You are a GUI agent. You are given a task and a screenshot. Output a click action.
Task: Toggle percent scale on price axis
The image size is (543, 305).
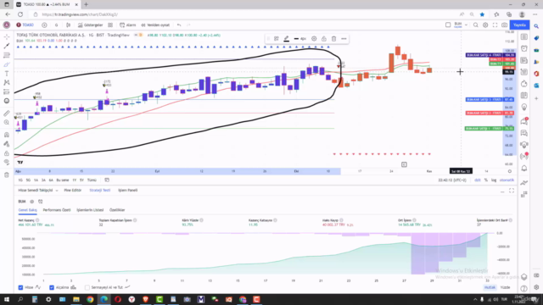486,180
